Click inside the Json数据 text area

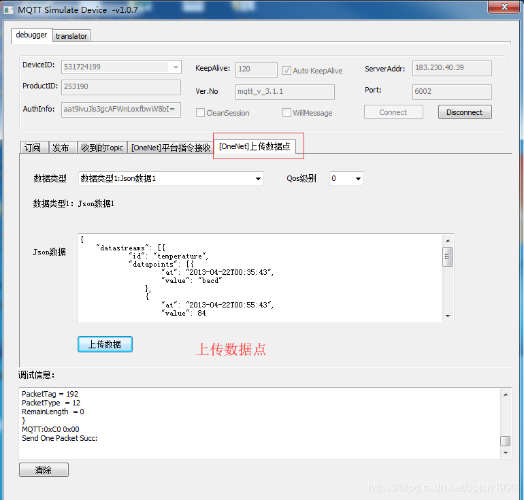coord(260,278)
